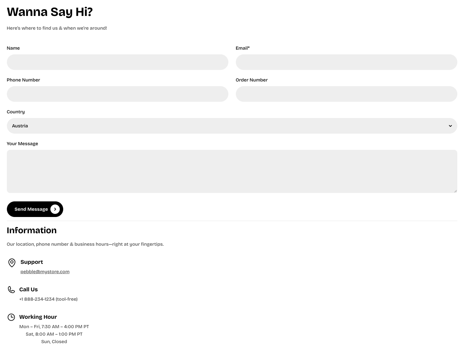
Task: Click inside the Your Message textarea
Action: (x=232, y=171)
